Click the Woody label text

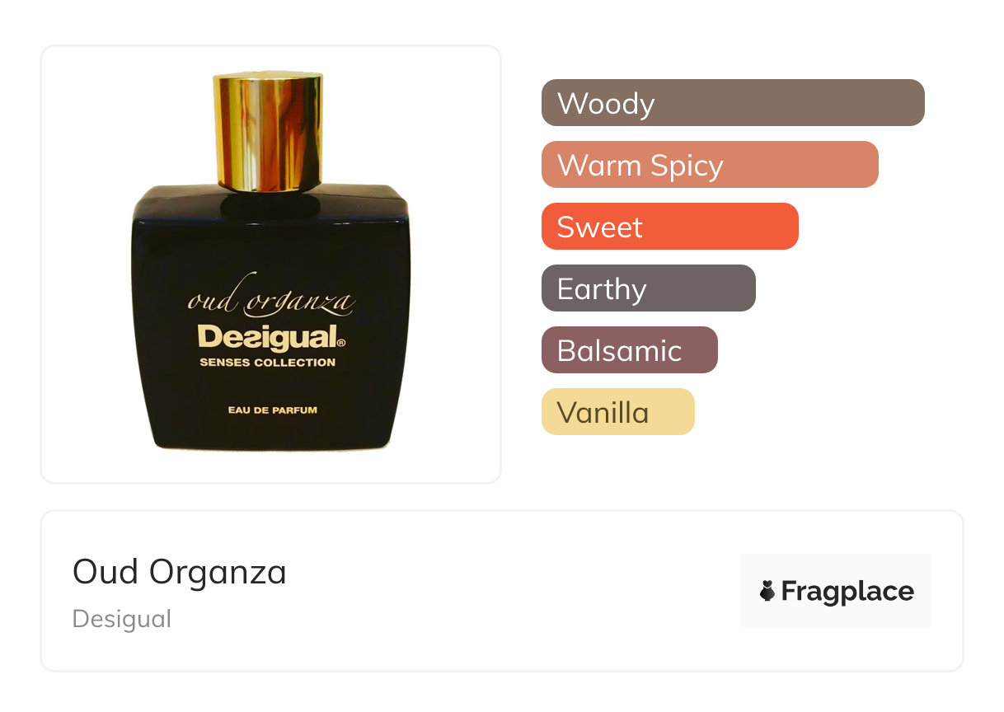(606, 104)
